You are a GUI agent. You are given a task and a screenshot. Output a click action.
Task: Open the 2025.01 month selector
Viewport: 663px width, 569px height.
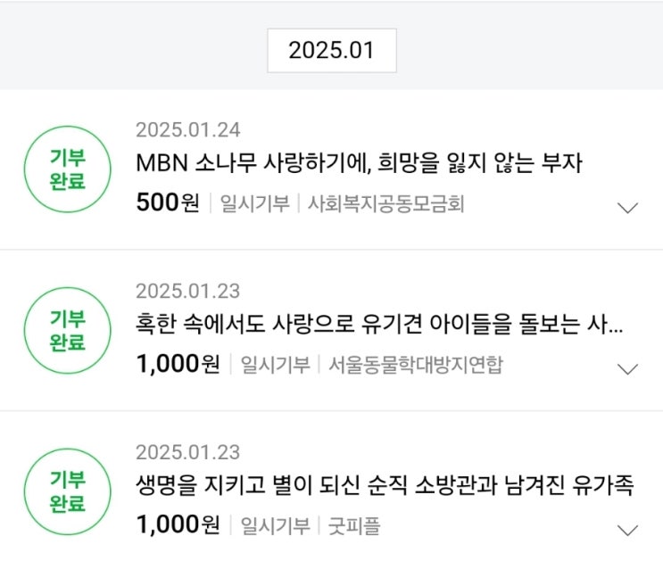pos(331,51)
